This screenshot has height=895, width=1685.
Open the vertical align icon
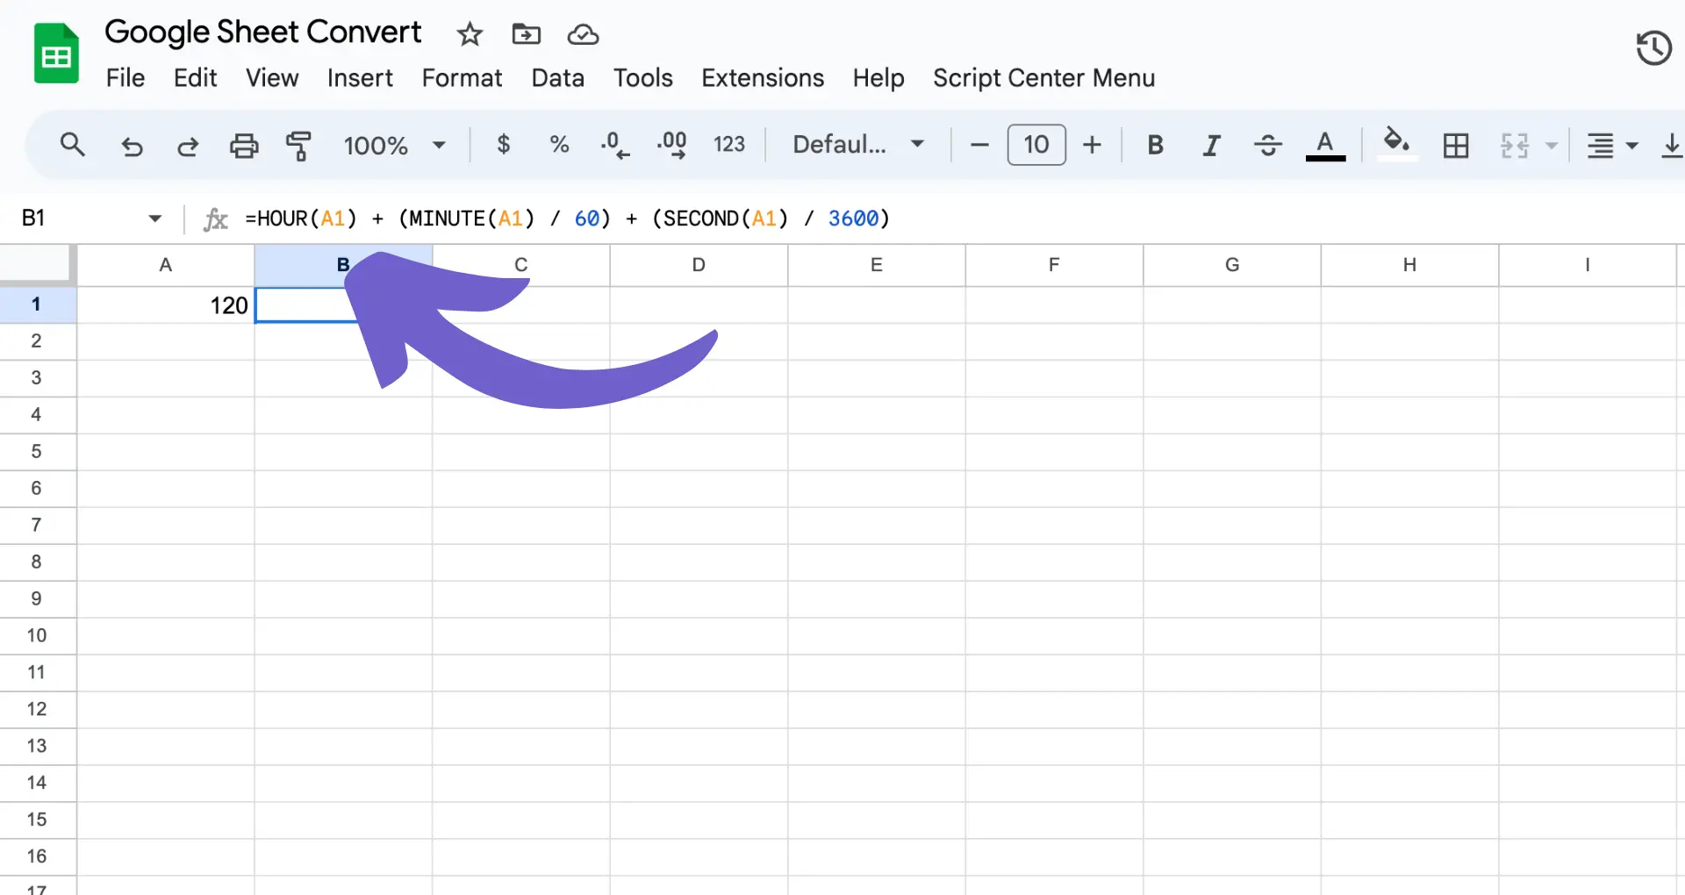[x=1671, y=146]
